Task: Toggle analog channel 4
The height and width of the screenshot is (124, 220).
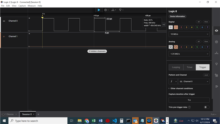Action: click(x=192, y=47)
